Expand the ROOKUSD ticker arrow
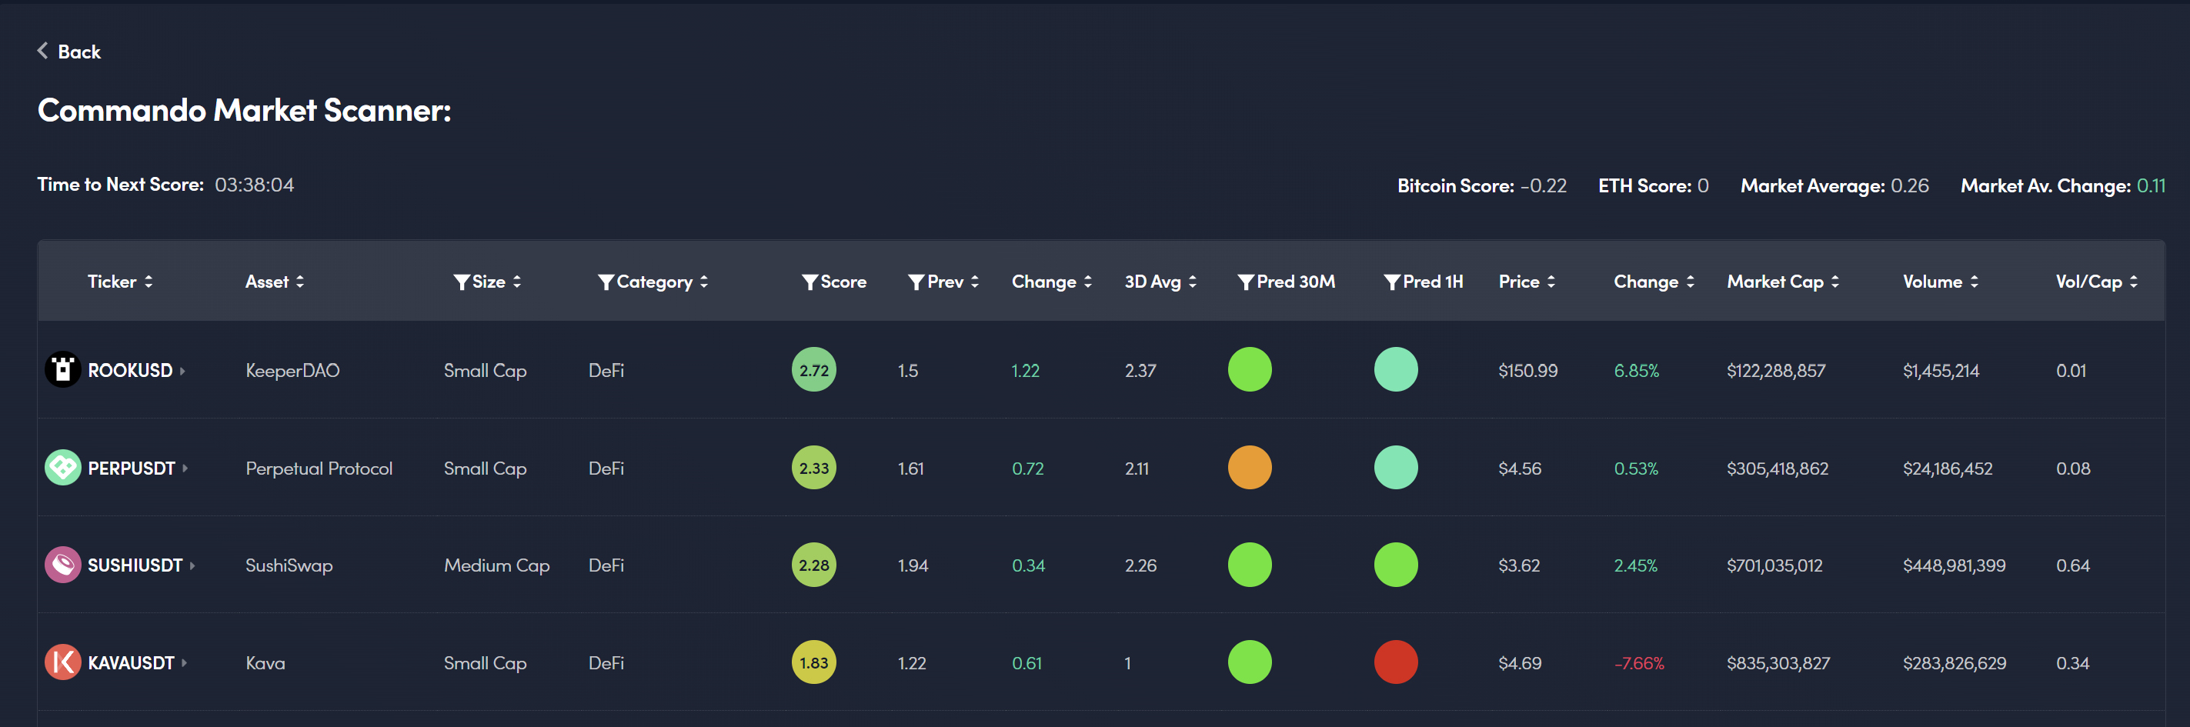 [183, 371]
